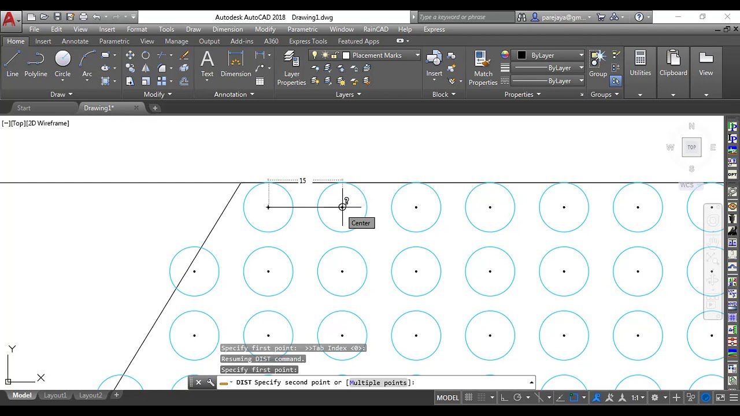Click the TOP face of ViewCube

(691, 147)
